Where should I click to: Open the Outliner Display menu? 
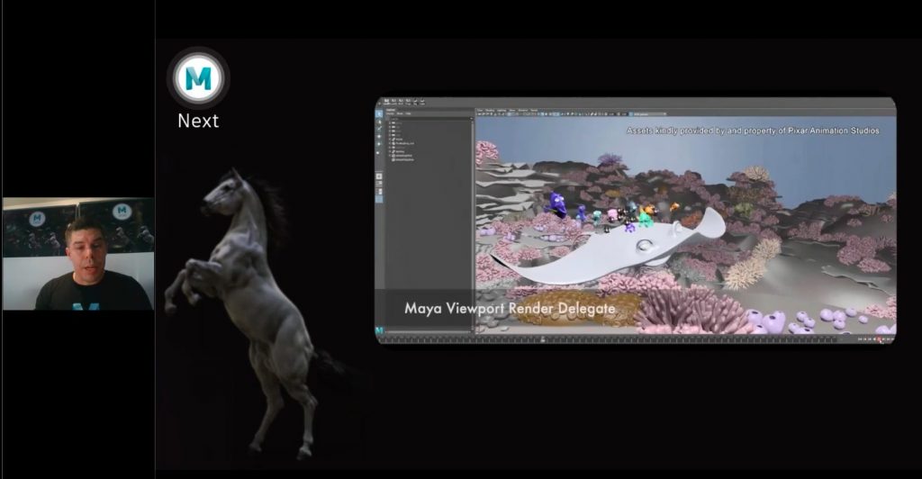pyautogui.click(x=391, y=113)
